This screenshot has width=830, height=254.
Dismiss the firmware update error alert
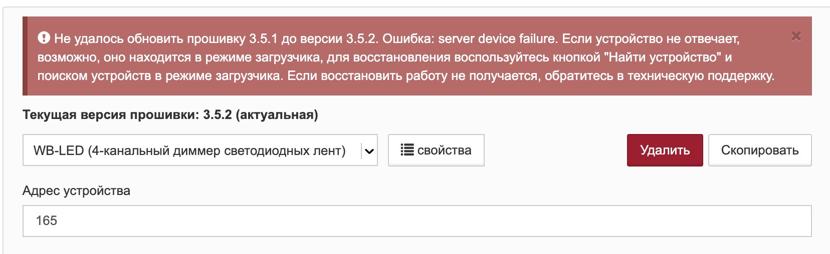796,36
